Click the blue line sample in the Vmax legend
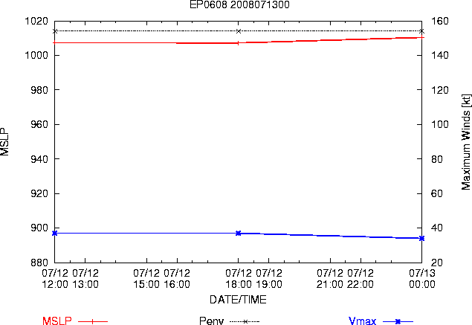Viewport: 472px width, 325px height. (398, 322)
